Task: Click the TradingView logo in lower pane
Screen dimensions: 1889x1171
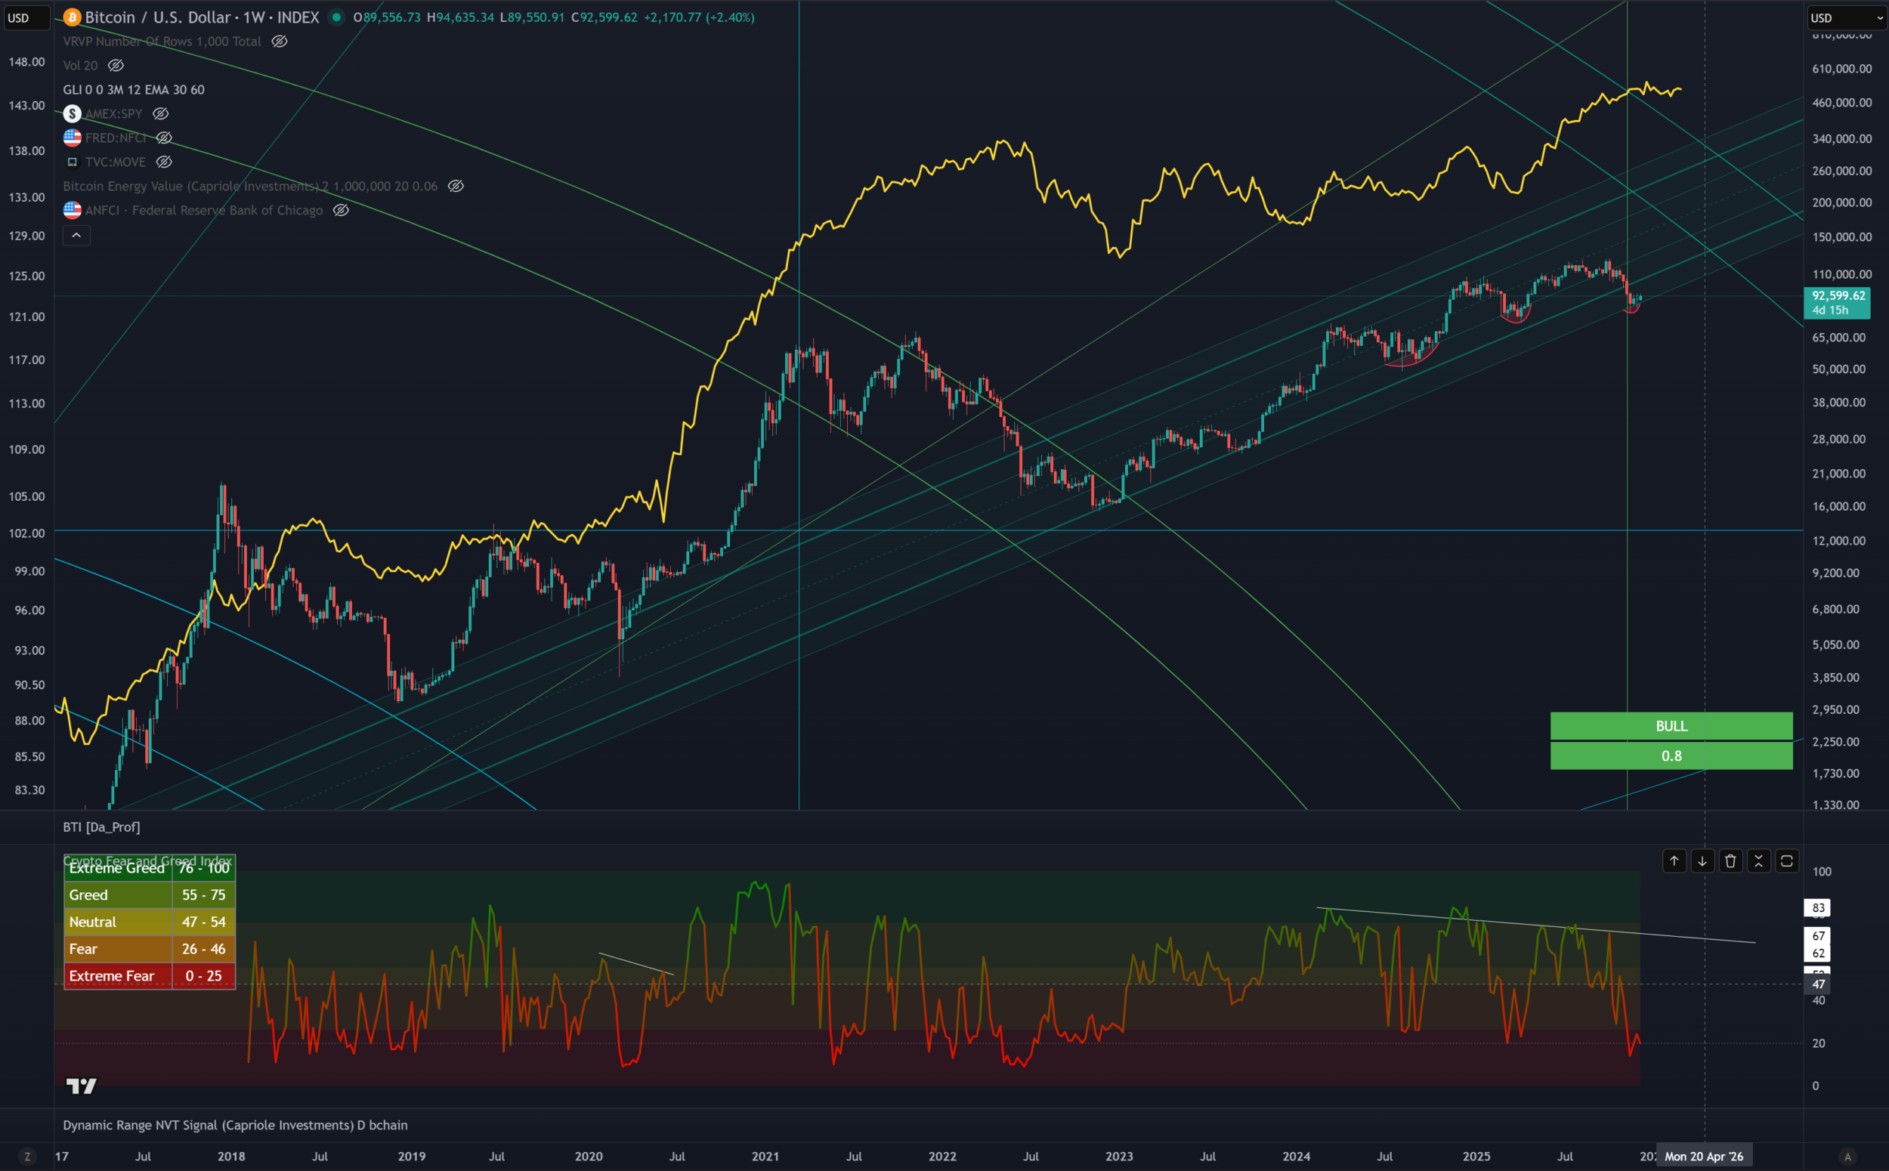Action: pyautogui.click(x=81, y=1086)
